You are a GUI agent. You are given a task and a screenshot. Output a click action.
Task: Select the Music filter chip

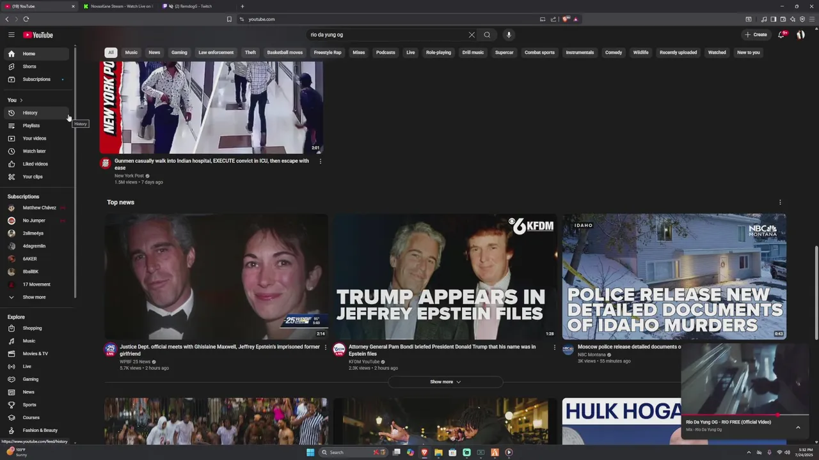click(x=131, y=52)
